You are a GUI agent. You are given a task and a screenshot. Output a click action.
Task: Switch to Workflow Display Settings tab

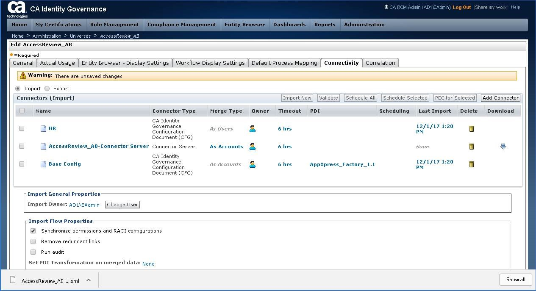210,63
